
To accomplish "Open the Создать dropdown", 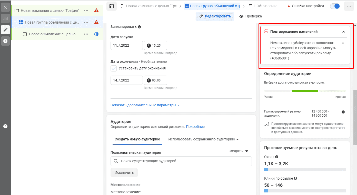I will (239, 151).
